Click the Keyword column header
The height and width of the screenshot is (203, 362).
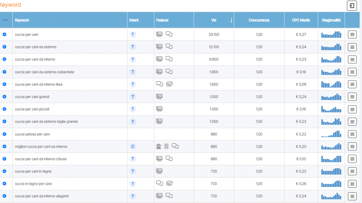[22, 20]
